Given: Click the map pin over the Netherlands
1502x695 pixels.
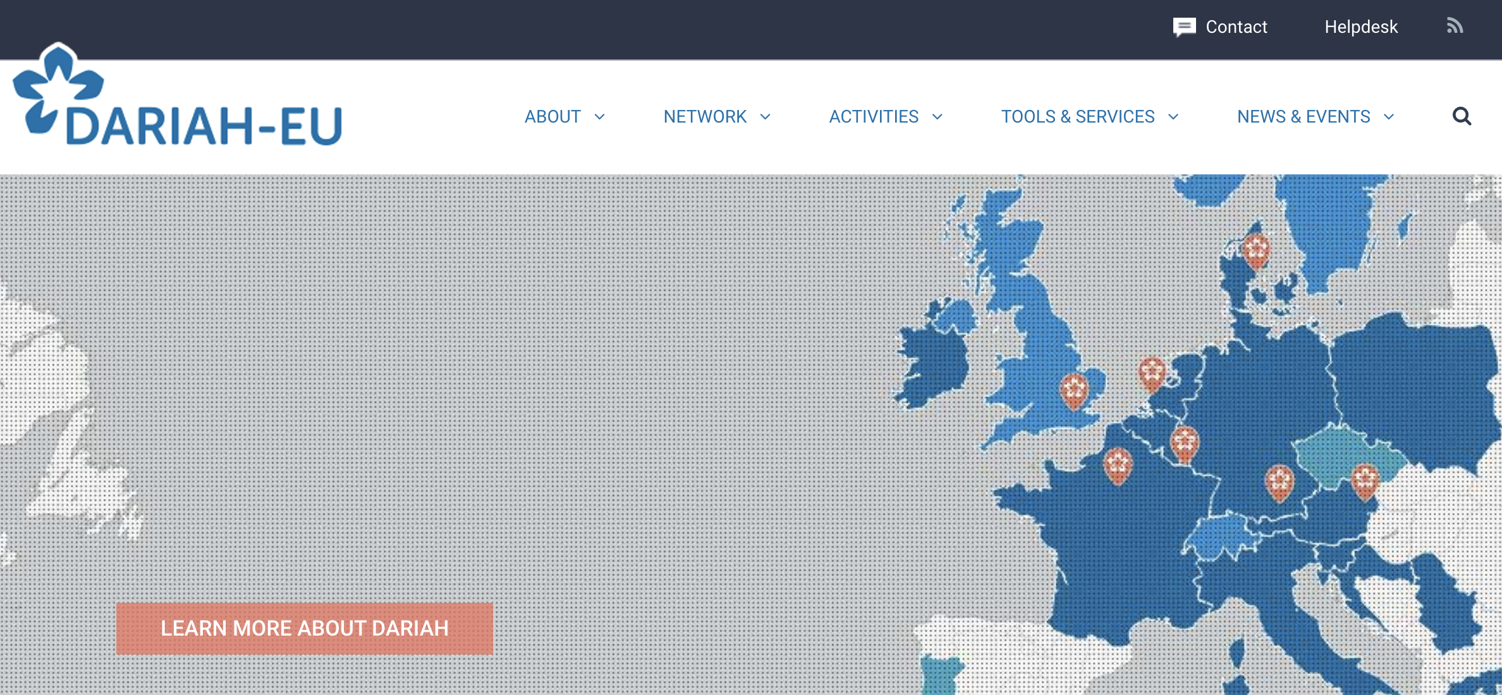Looking at the screenshot, I should [1152, 373].
